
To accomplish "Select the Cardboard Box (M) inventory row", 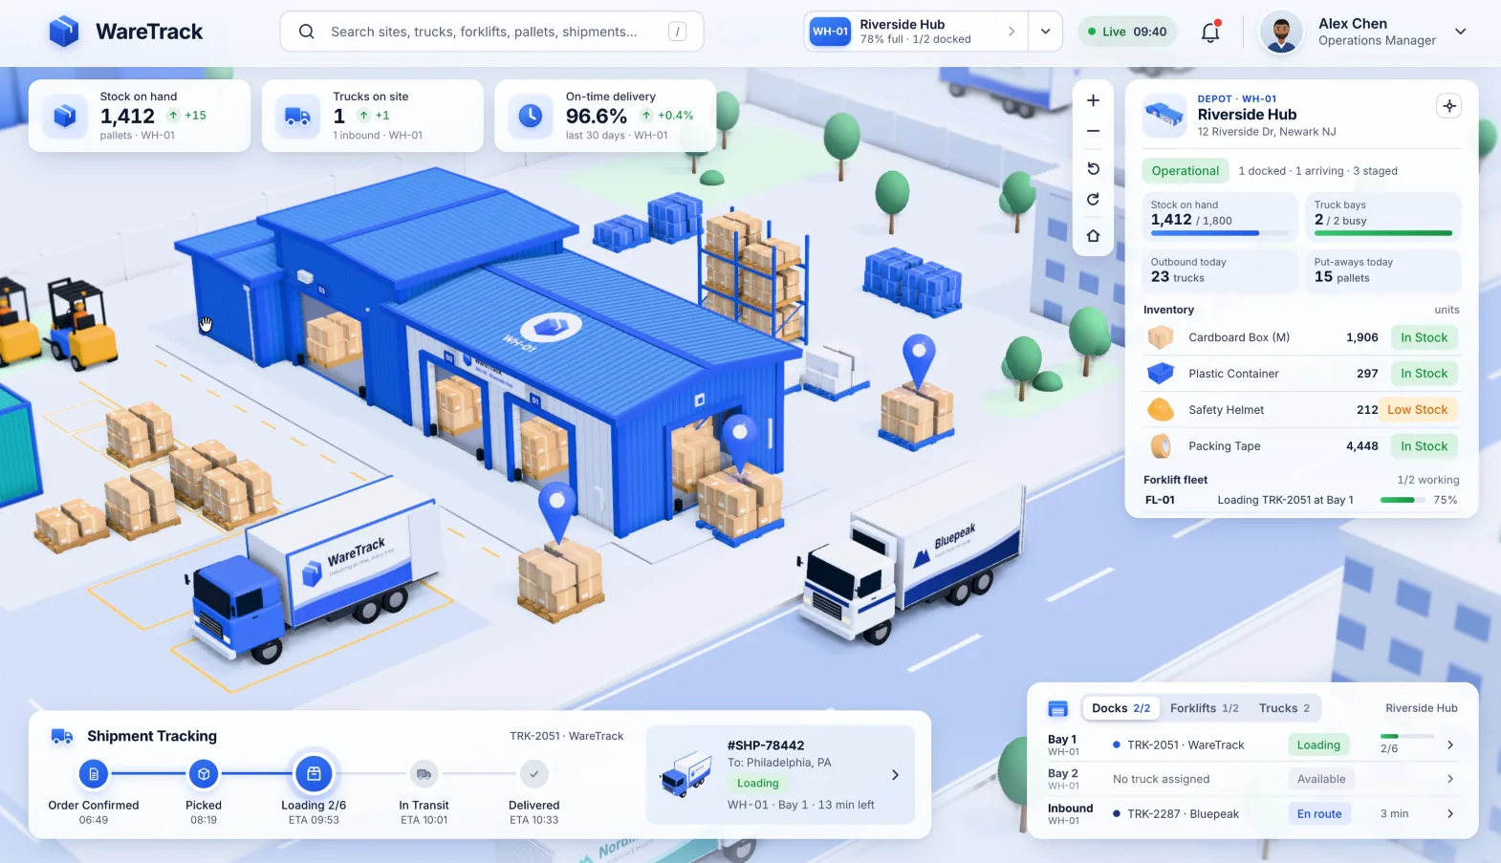I will tap(1301, 337).
